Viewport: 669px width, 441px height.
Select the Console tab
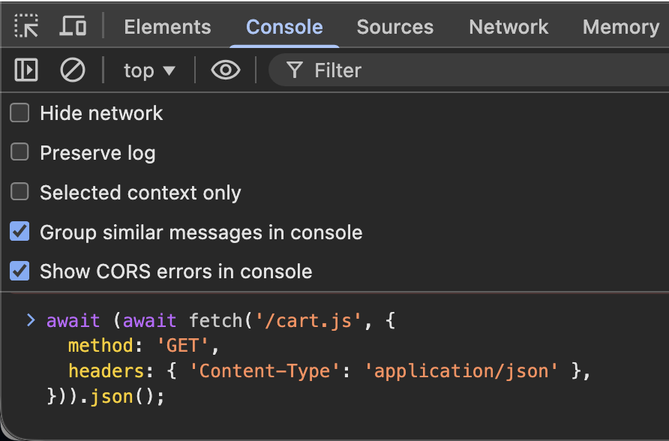[x=284, y=27]
